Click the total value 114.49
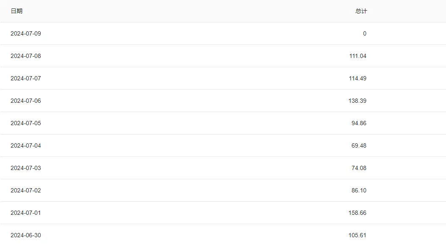The width and height of the screenshot is (446, 244). [x=357, y=78]
